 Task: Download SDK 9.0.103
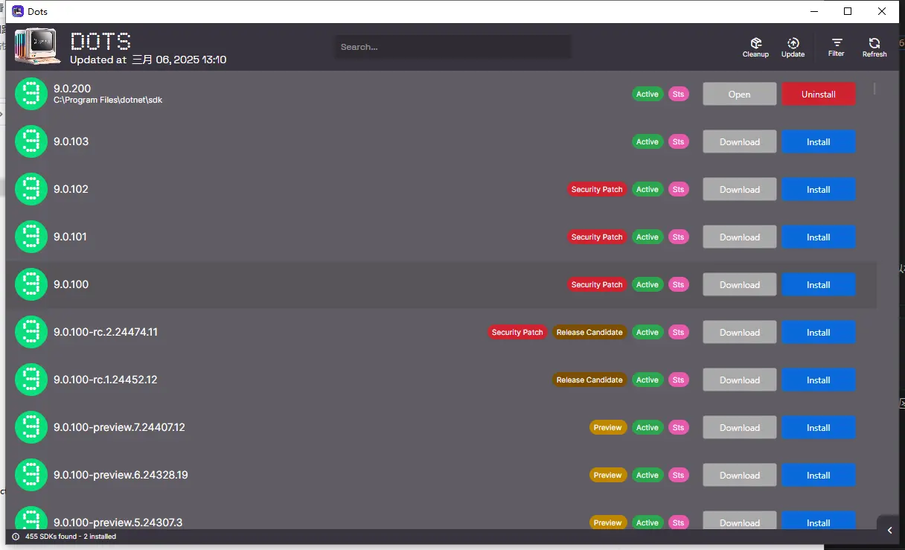740,142
